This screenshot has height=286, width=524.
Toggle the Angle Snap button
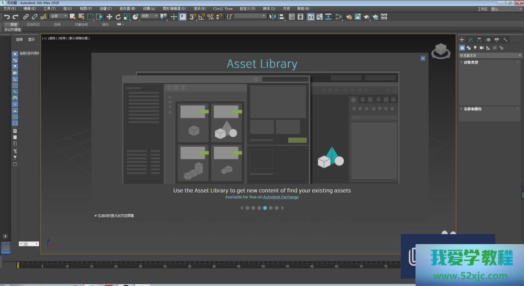click(201, 17)
